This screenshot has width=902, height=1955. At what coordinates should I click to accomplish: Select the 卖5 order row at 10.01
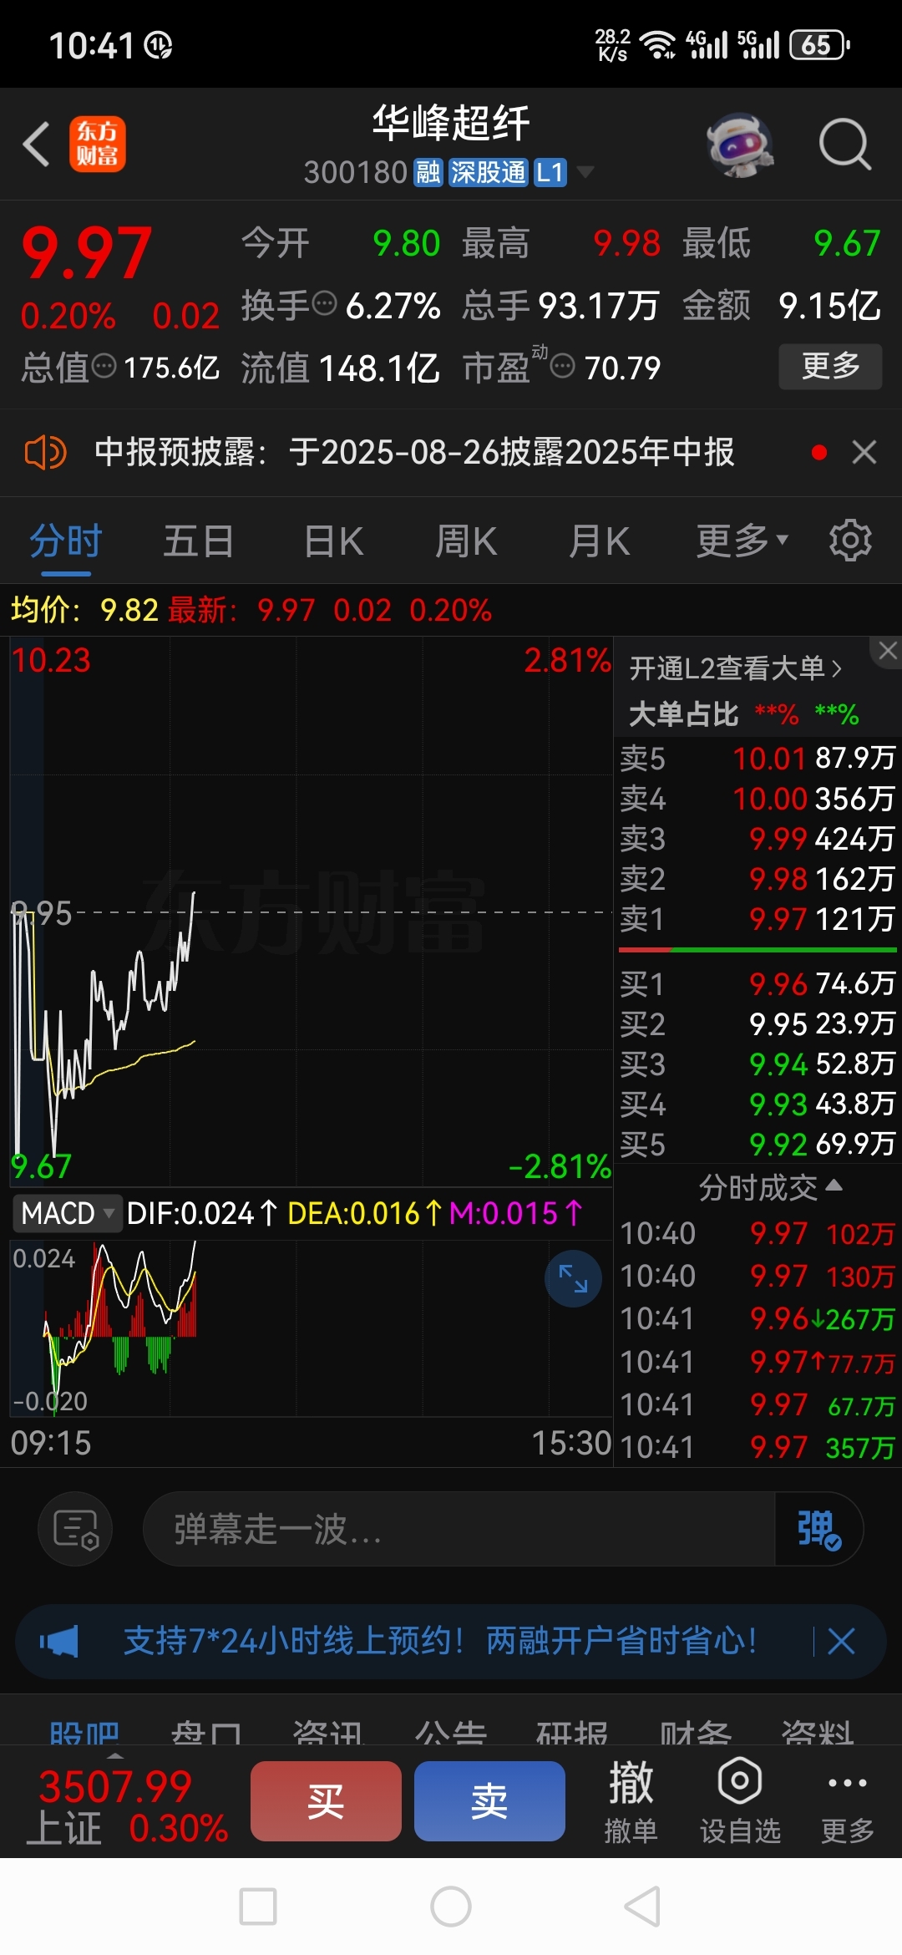(758, 758)
